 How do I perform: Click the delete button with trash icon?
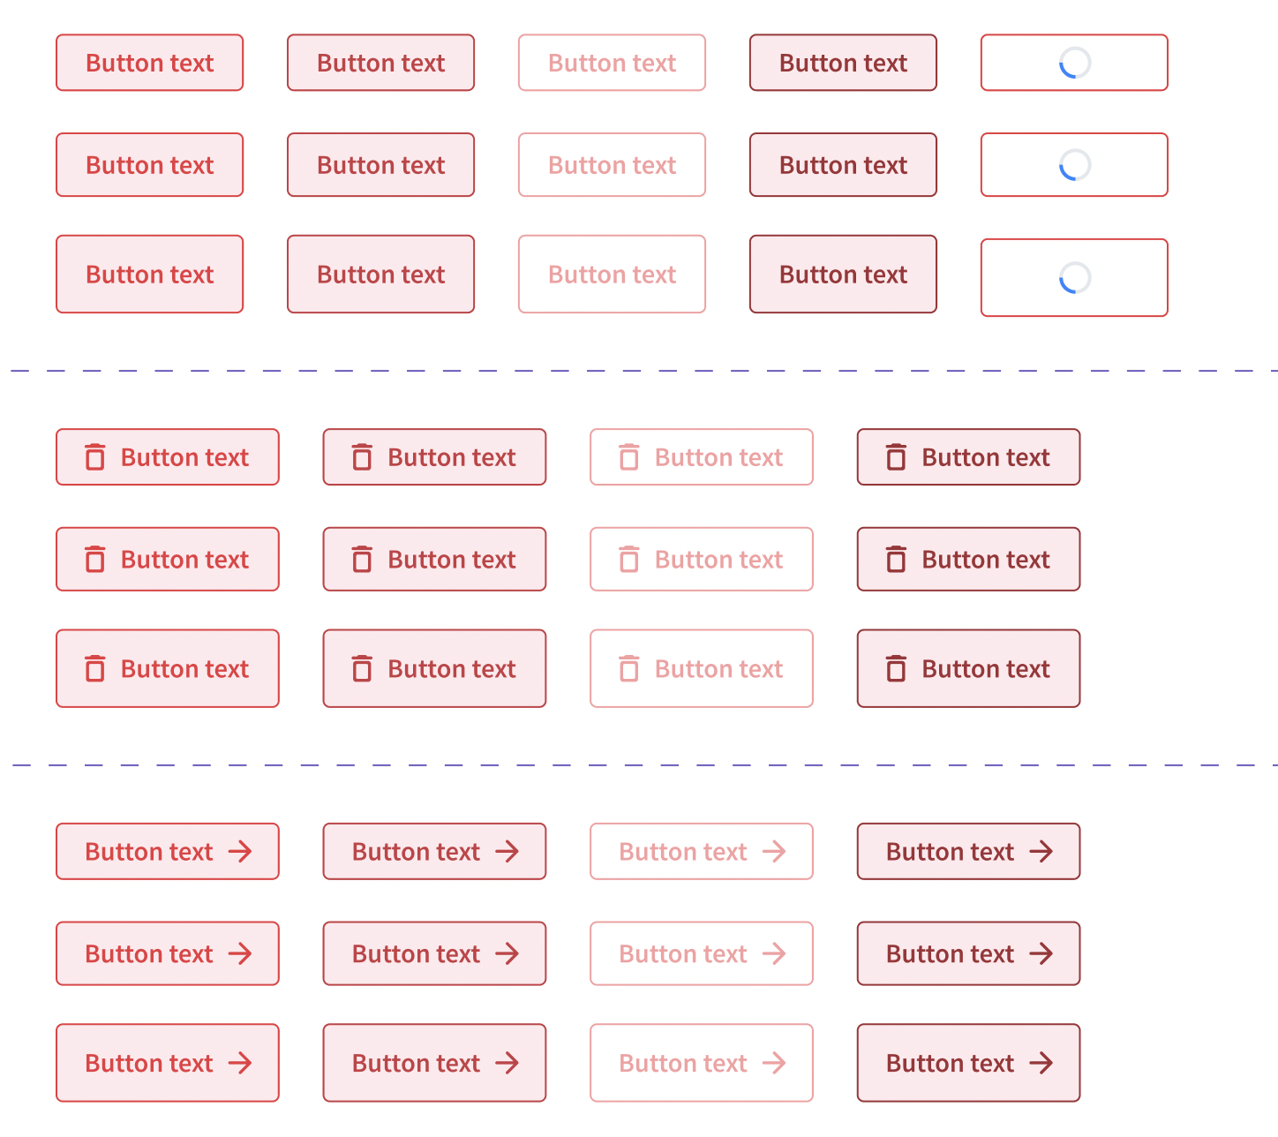[x=168, y=456]
